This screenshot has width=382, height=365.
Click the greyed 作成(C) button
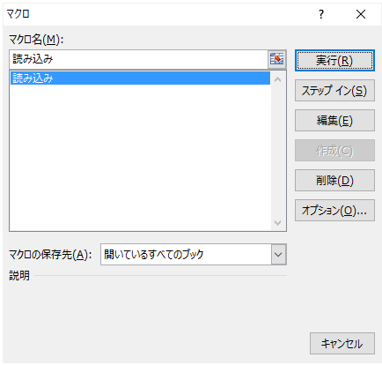coord(334,151)
